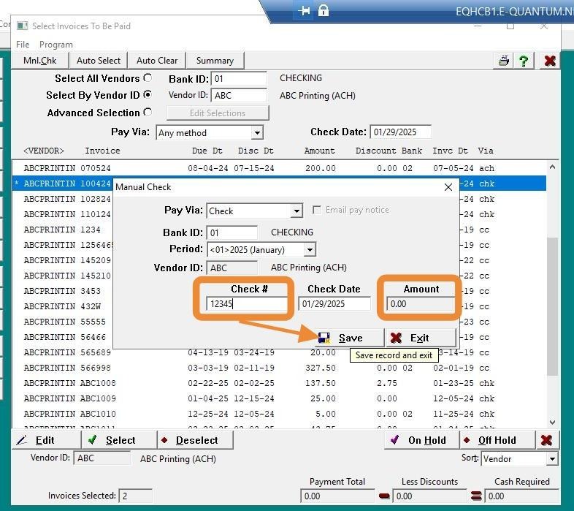The width and height of the screenshot is (574, 511).
Task: Click the main Bank ID field above Vendor ID
Action: point(239,79)
